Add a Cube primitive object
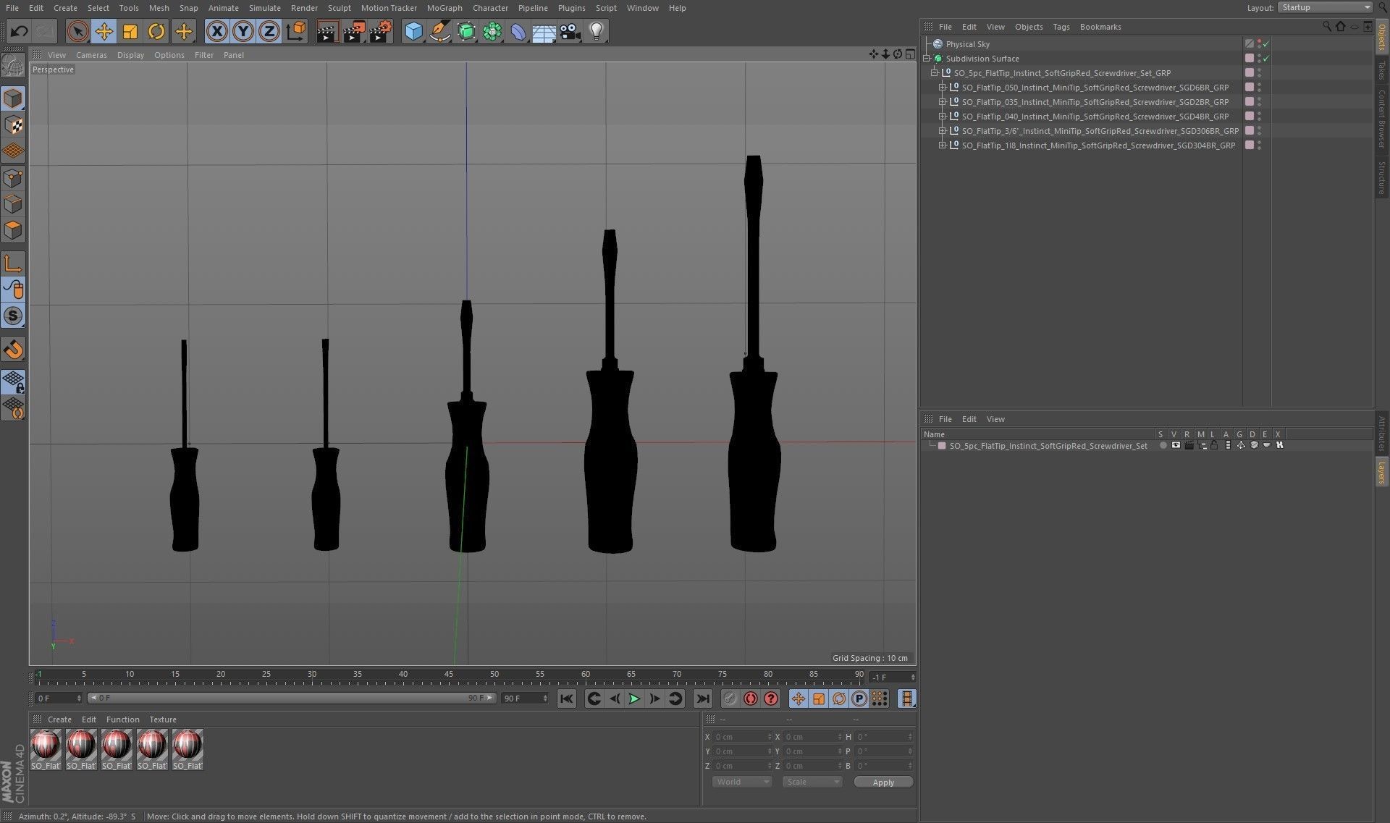Viewport: 1390px width, 823px height. click(413, 31)
